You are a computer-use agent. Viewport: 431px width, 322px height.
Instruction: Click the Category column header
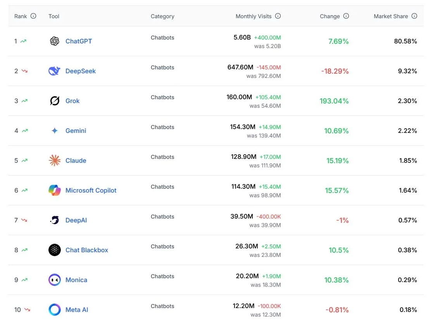(162, 16)
